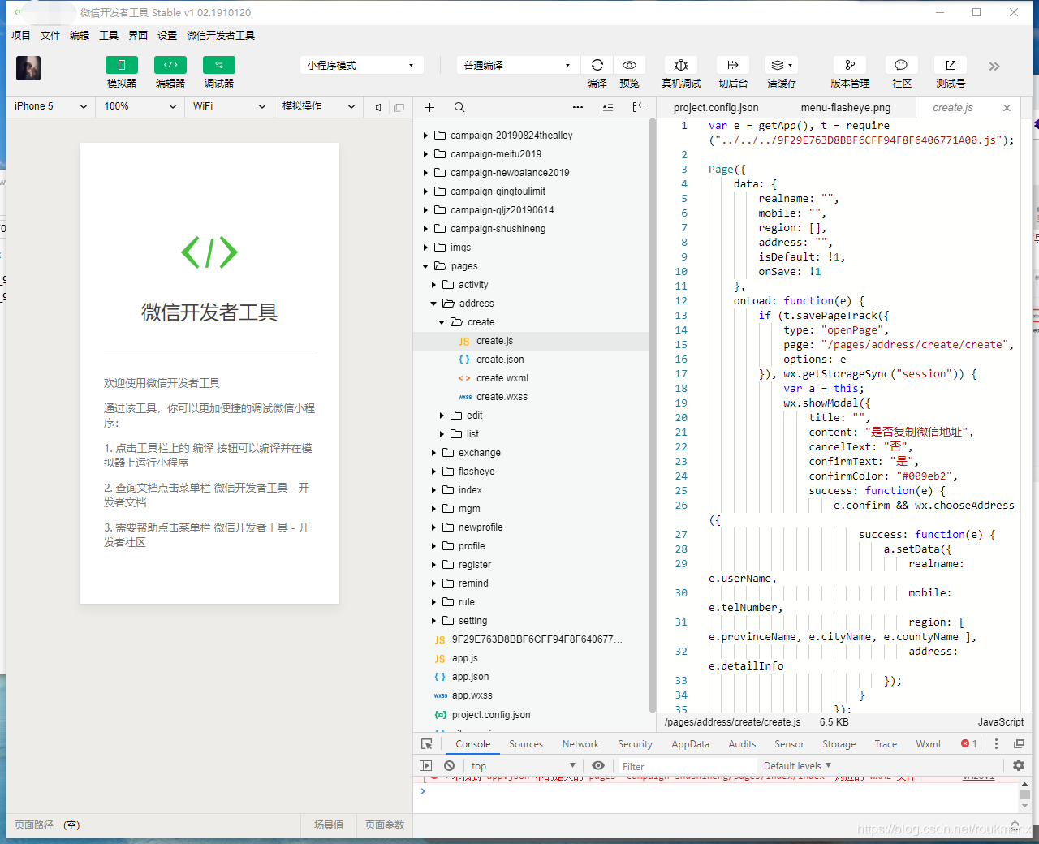
Task: Open the 编辑 menu
Action: click(80, 35)
